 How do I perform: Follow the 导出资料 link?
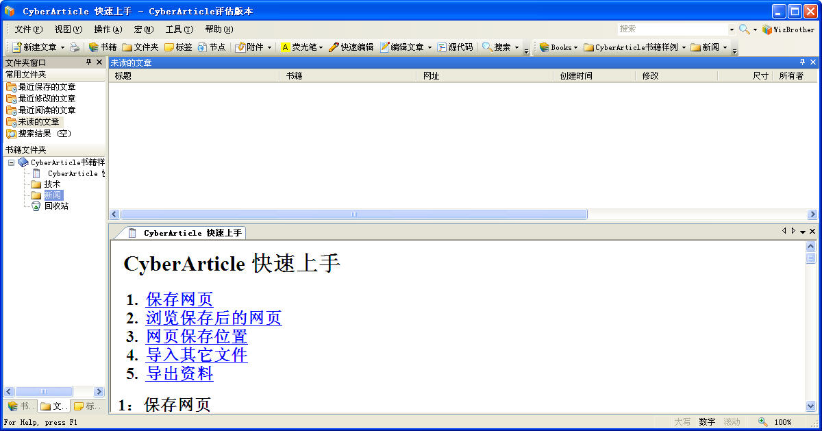click(179, 373)
